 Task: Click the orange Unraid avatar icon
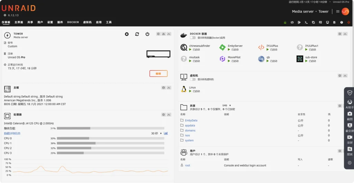345,11
